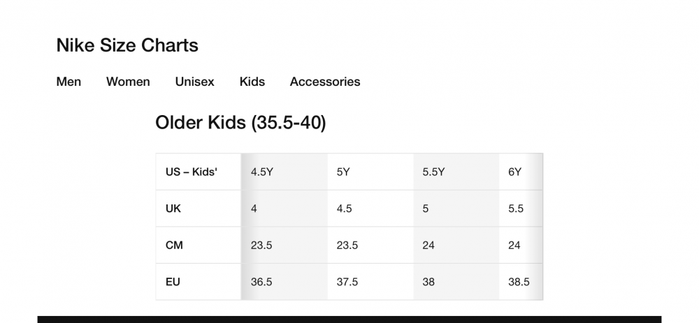Click the EU 38.5 size cell
This screenshot has height=323, width=699.
point(521,282)
